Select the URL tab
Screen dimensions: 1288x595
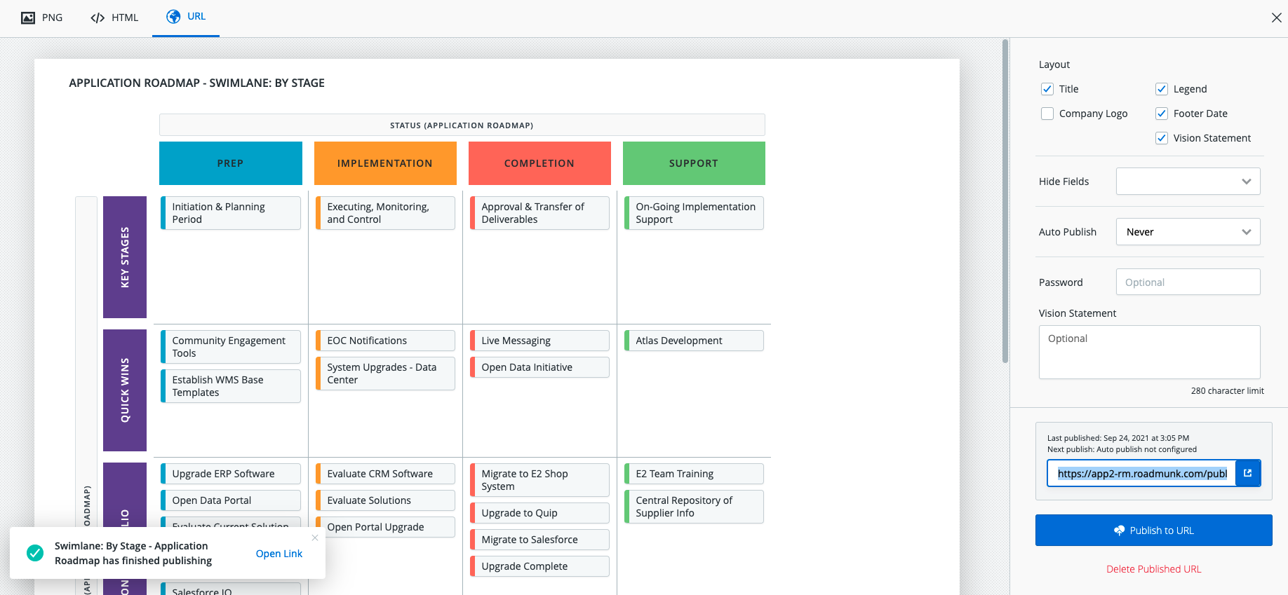[x=186, y=17]
